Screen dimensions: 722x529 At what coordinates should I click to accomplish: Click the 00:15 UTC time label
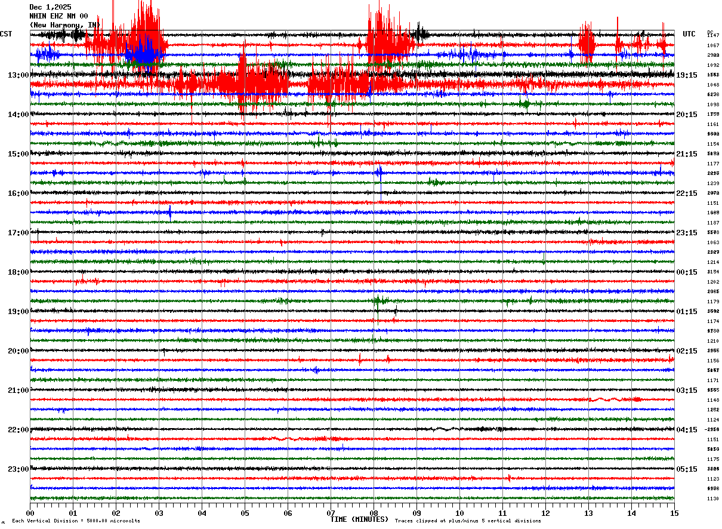click(x=687, y=272)
